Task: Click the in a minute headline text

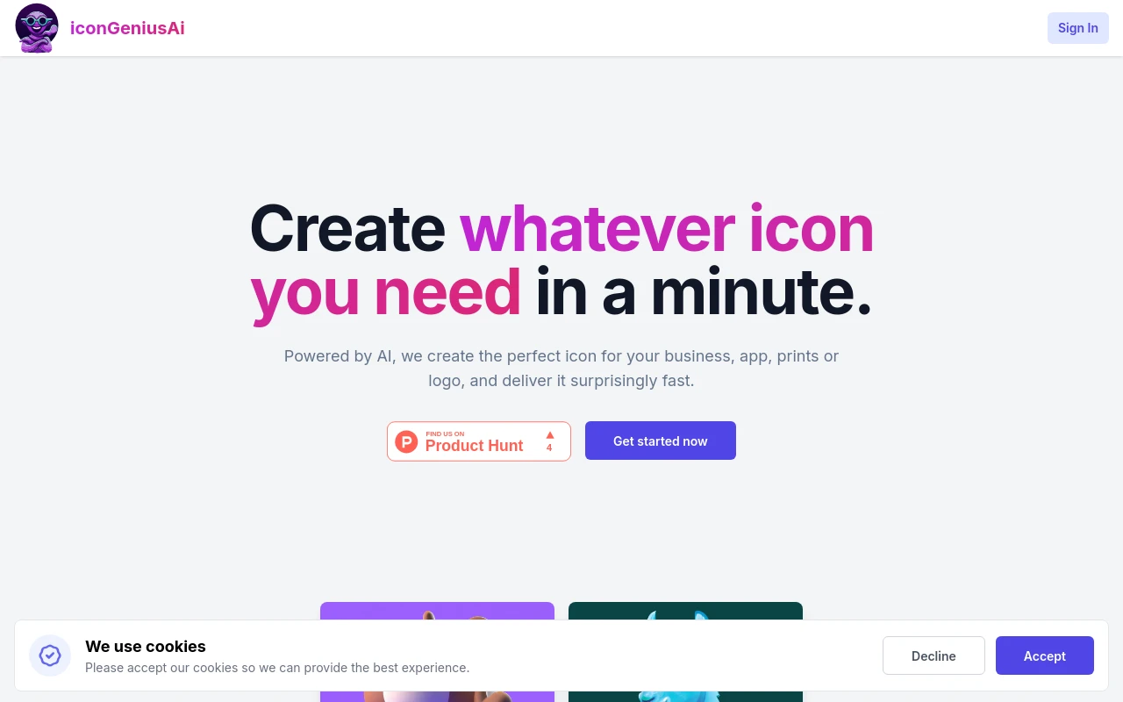Action: [704, 292]
